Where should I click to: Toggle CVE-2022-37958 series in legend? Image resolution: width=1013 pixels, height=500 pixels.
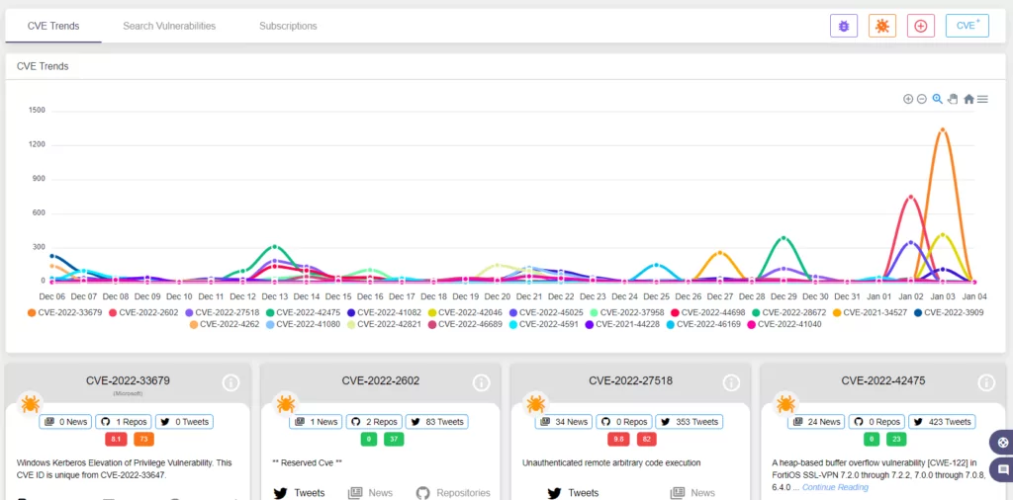click(x=627, y=312)
